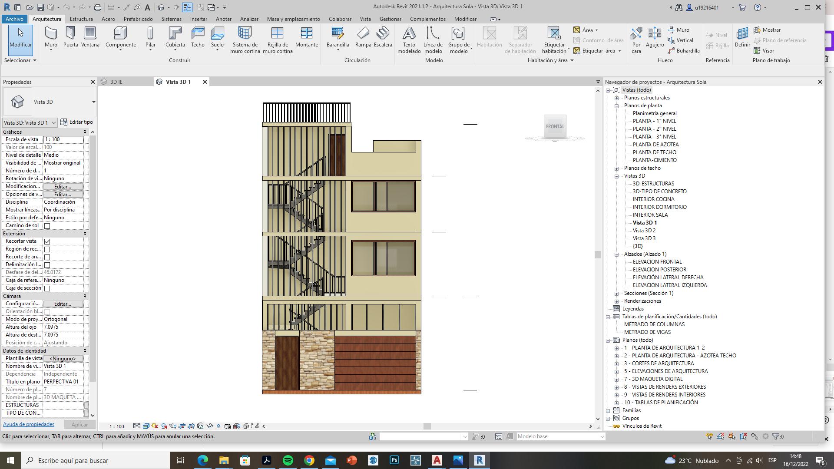This screenshot has width=834, height=469.
Task: Click FRONTAL face of the ViewCube
Action: [x=555, y=126]
